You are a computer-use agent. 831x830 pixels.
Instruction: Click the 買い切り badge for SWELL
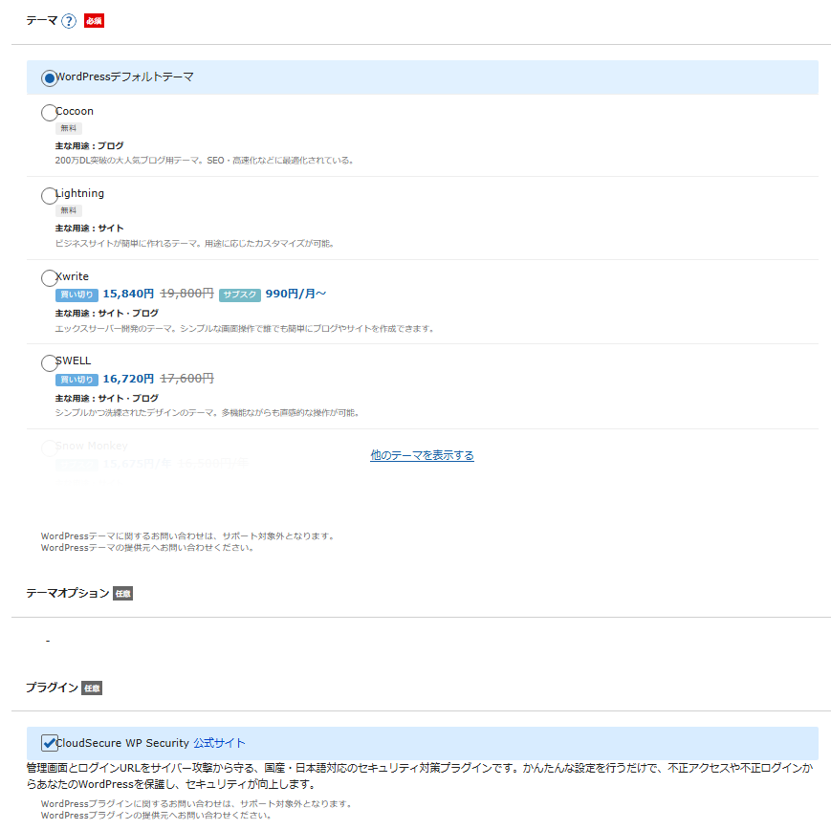tap(77, 380)
